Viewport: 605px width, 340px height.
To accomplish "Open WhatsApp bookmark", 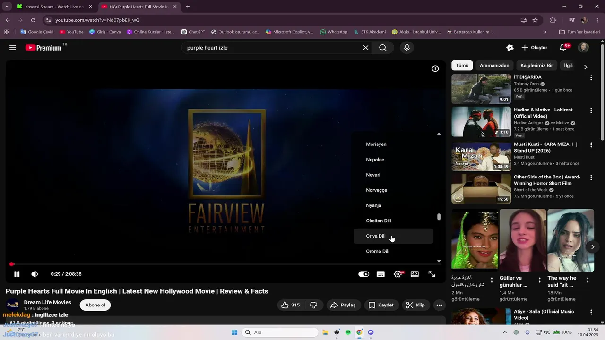I will [x=334, y=32].
